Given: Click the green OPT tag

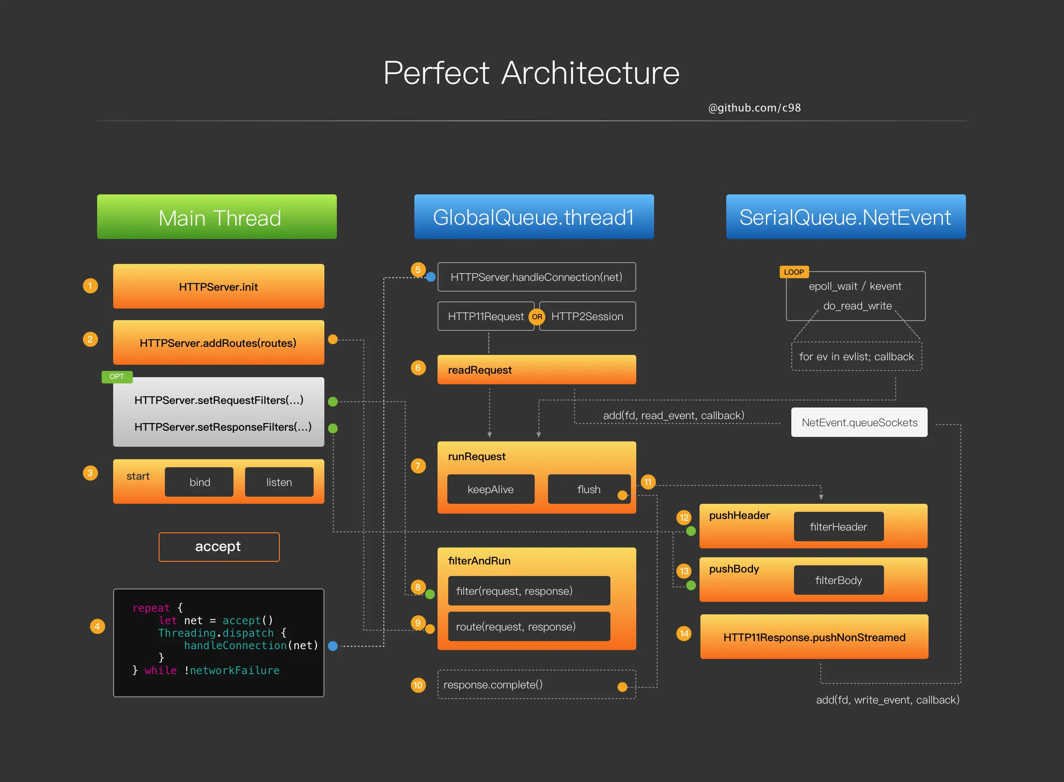Looking at the screenshot, I should (116, 377).
